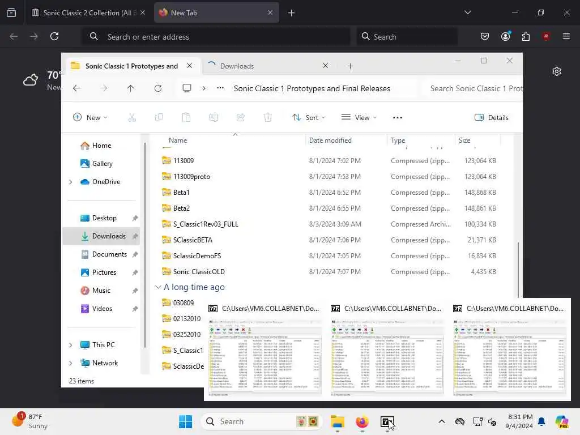Click the Copy icon in File Explorer toolbar
The width and height of the screenshot is (580, 435).
point(159,118)
